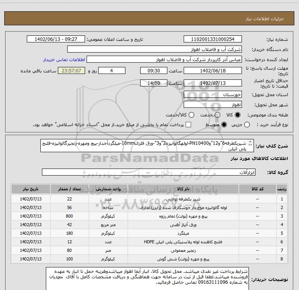
Task: Open the اطلاعات تماس خریدار link
Action: (x=64, y=60)
